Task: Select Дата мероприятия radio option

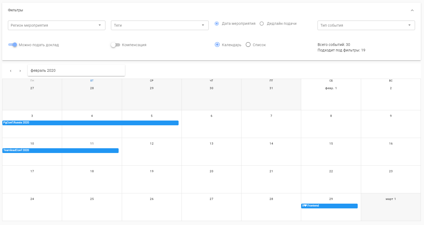Action: point(217,23)
